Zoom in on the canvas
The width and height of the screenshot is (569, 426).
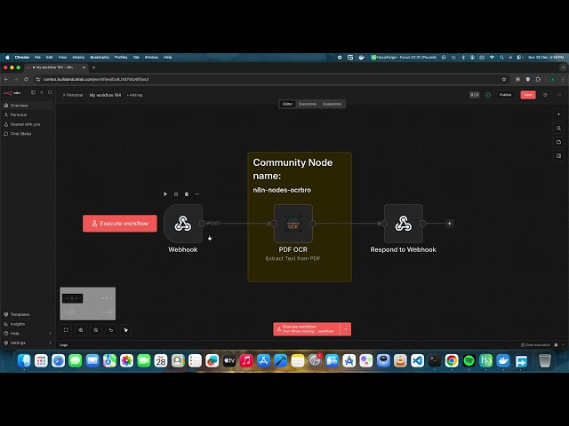pyautogui.click(x=81, y=330)
